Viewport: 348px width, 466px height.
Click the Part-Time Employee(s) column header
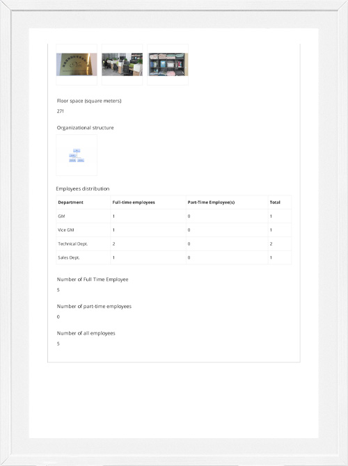click(x=211, y=202)
